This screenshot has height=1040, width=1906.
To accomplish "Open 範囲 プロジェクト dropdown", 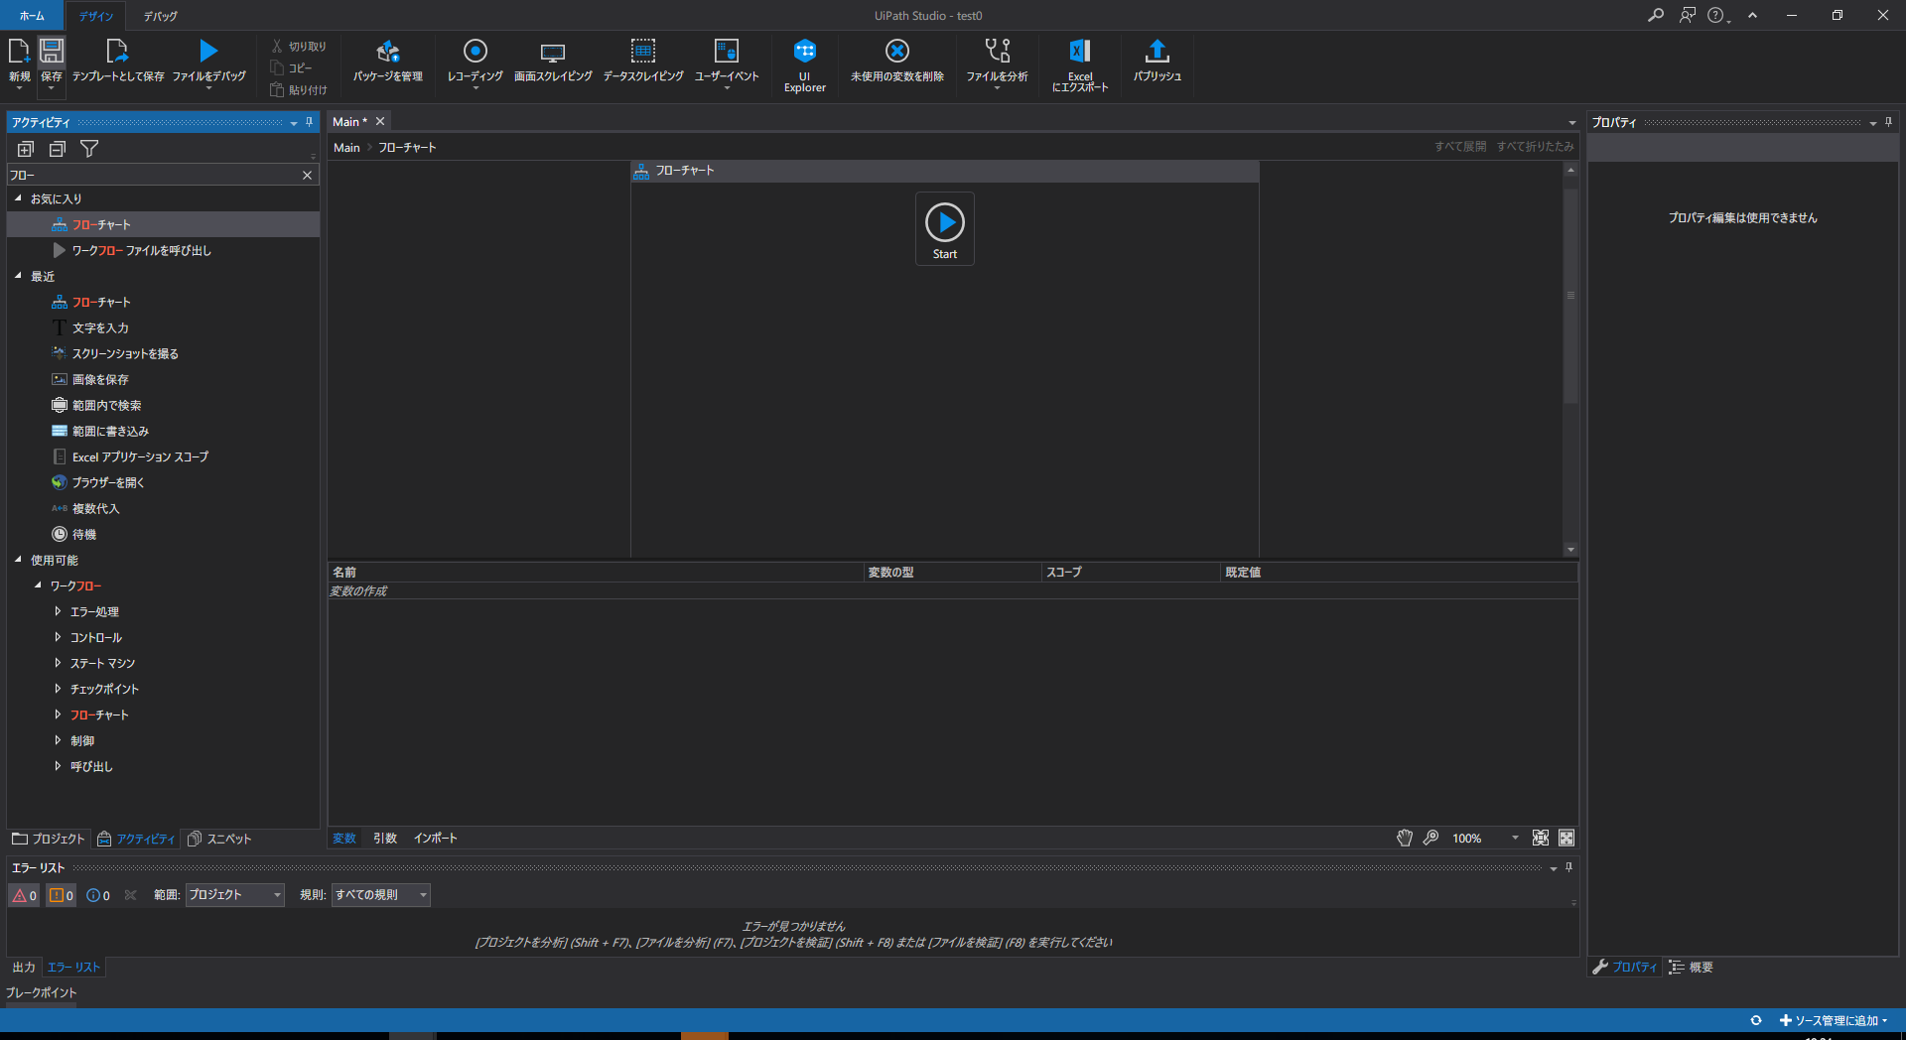I will 235,895.
